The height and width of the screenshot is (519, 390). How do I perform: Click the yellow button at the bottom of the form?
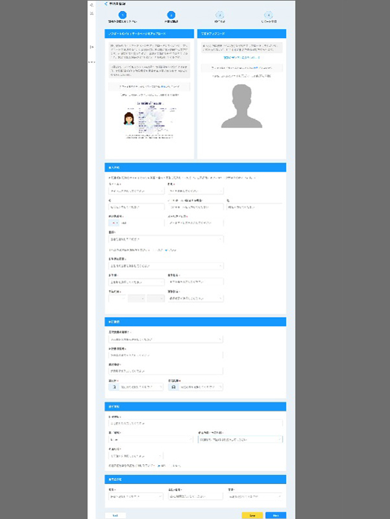click(x=252, y=515)
